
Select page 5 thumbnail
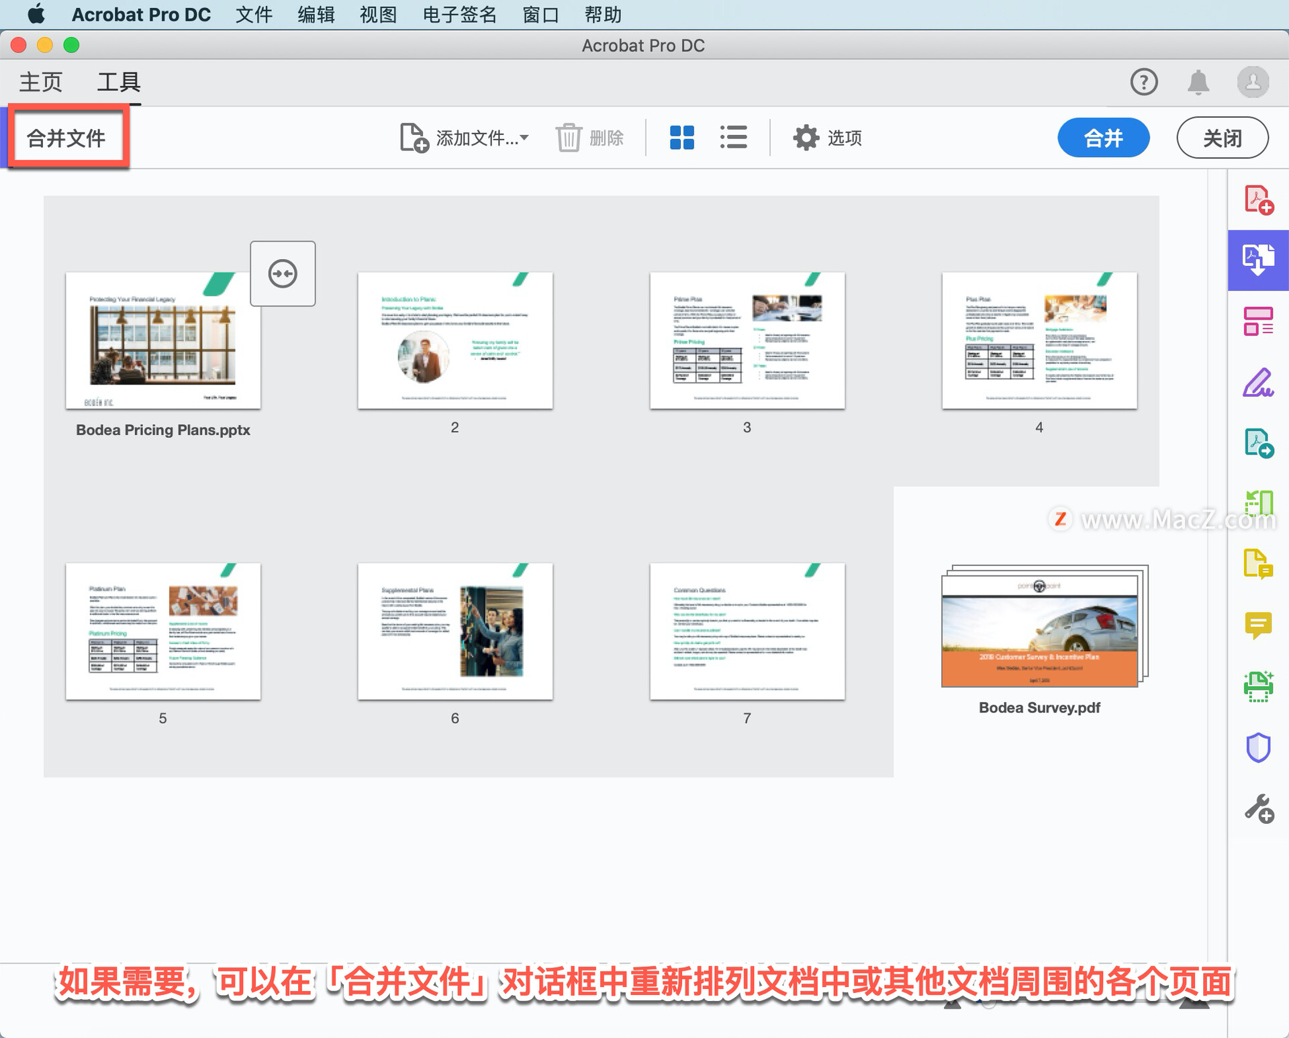163,631
